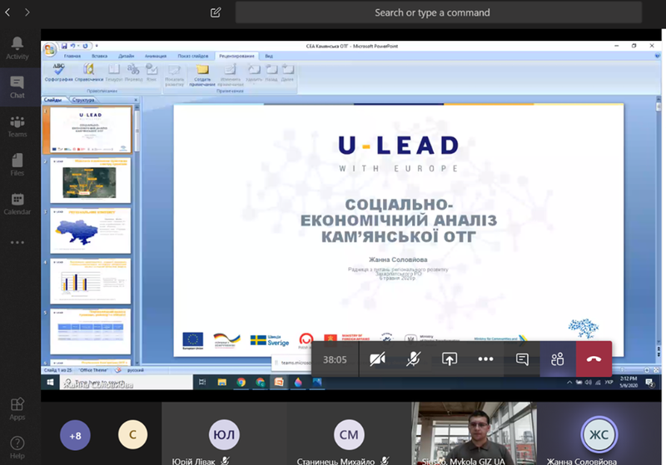Image resolution: width=666 pixels, height=465 pixels.
Task: Open Apps store in Teams sidebar
Action: click(x=17, y=409)
